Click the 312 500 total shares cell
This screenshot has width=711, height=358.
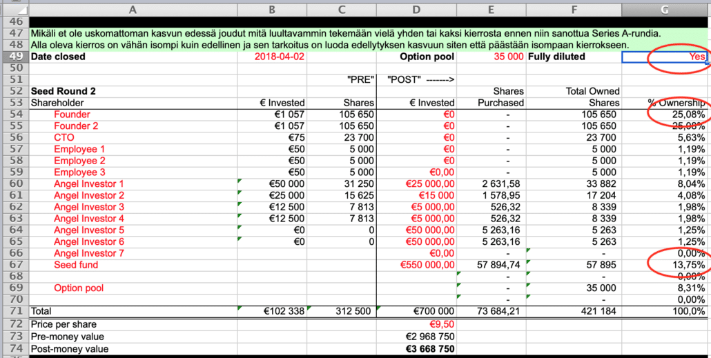[342, 311]
